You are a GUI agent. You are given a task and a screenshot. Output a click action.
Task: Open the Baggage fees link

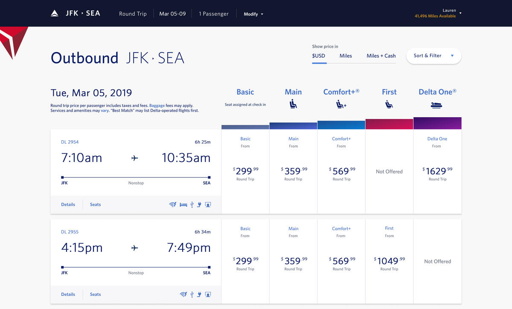tap(159, 105)
